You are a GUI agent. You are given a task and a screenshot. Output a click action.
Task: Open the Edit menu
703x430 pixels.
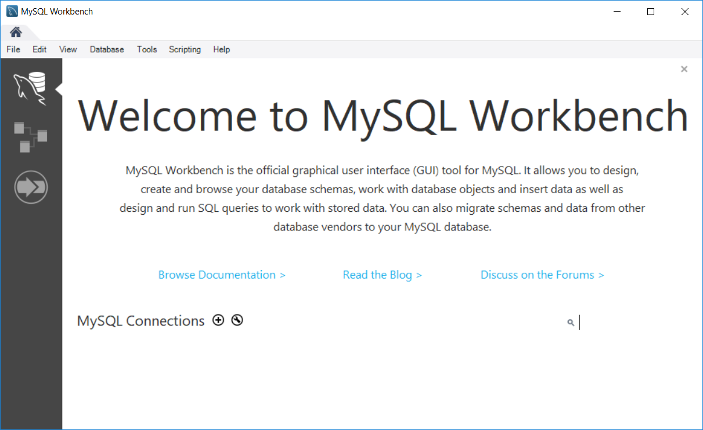39,49
